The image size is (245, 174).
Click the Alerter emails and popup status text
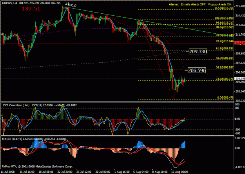[x=200, y=4]
